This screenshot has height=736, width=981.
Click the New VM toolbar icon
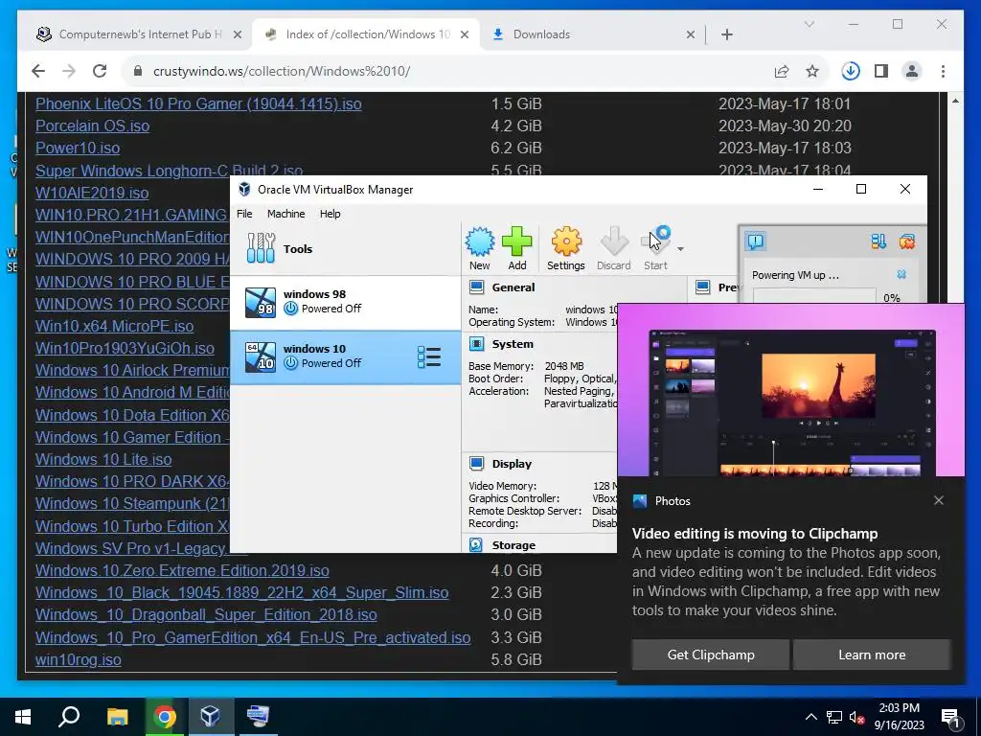[480, 248]
